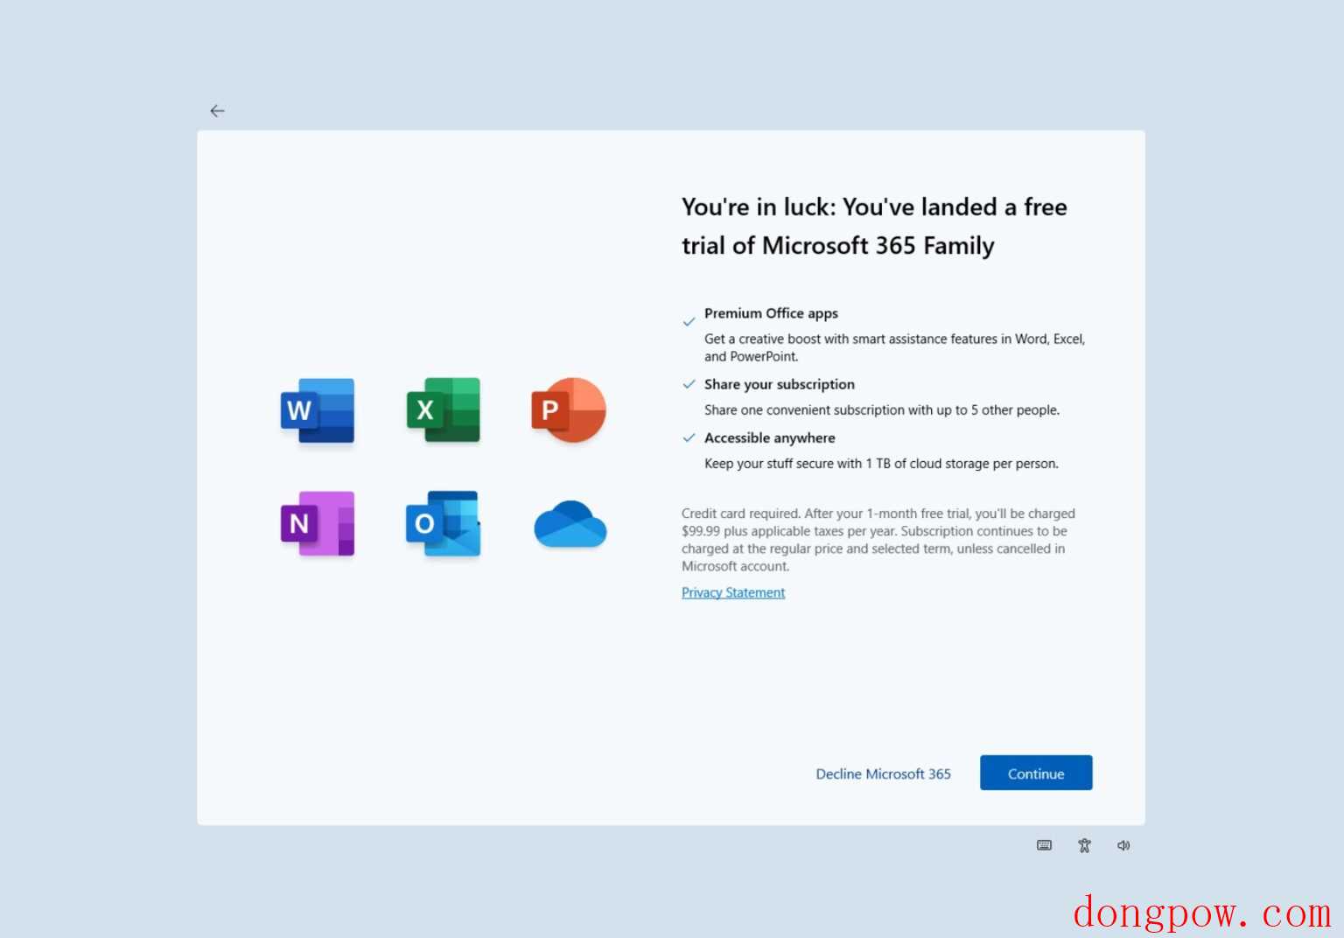Open the accessibility options icon
1344x938 pixels.
pyautogui.click(x=1084, y=845)
